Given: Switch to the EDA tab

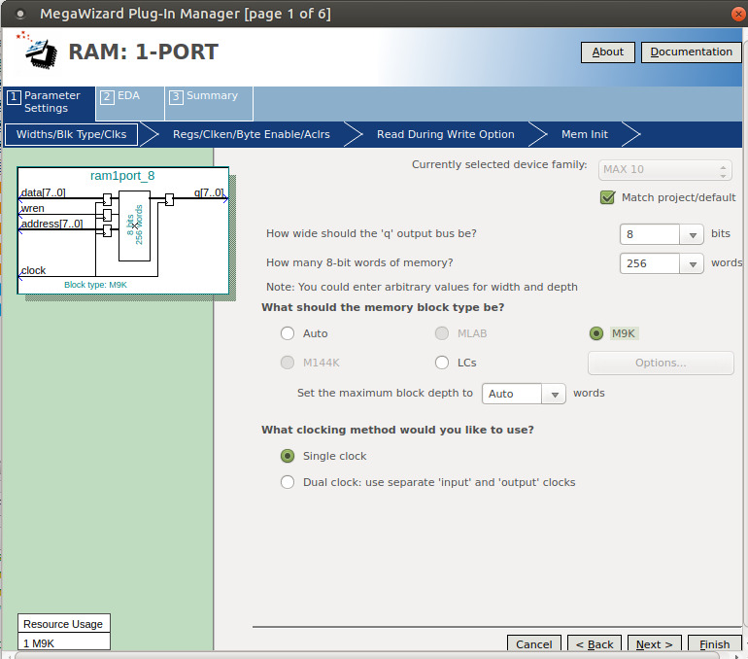Looking at the screenshot, I should pos(129,102).
